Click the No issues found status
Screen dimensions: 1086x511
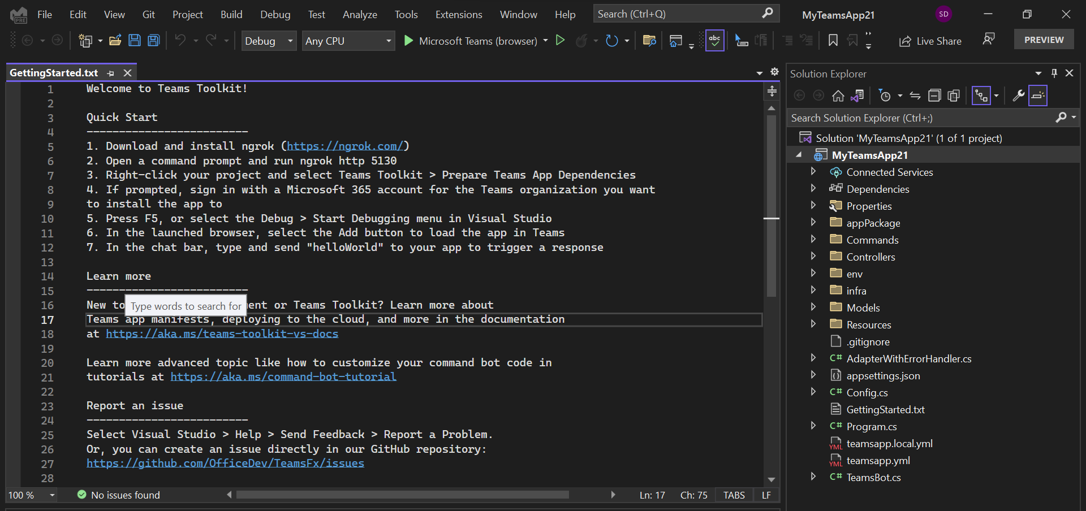[119, 495]
